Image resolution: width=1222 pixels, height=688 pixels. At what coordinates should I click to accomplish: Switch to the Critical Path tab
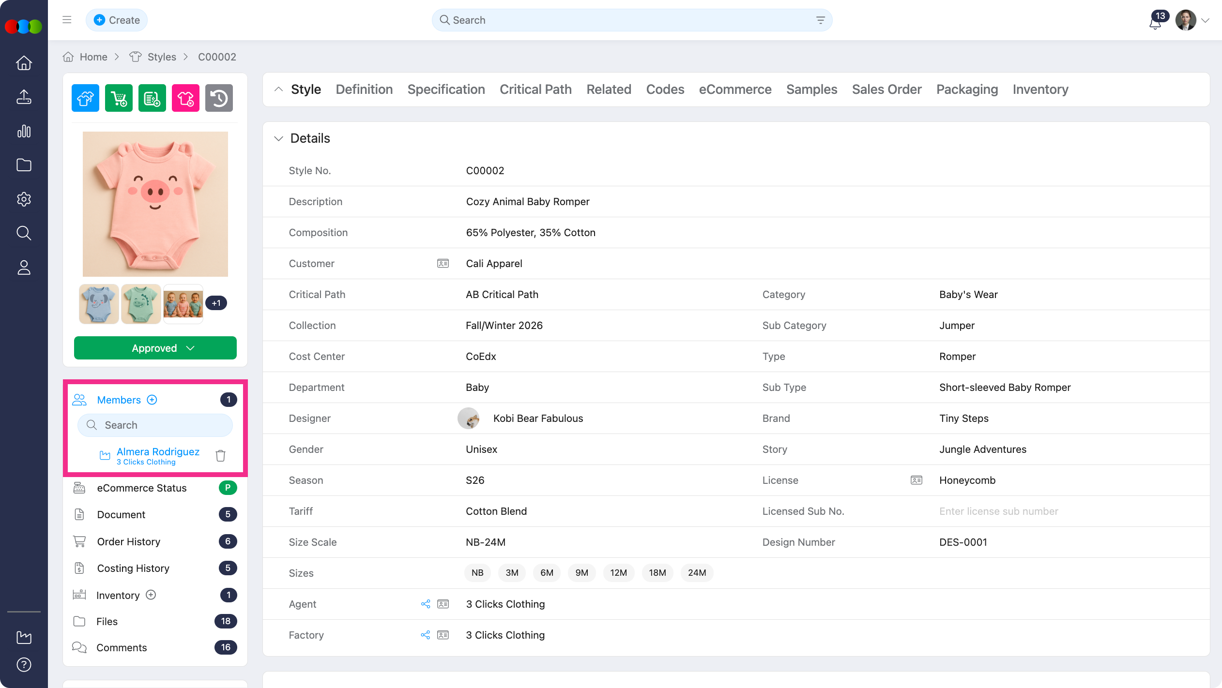[x=535, y=90]
